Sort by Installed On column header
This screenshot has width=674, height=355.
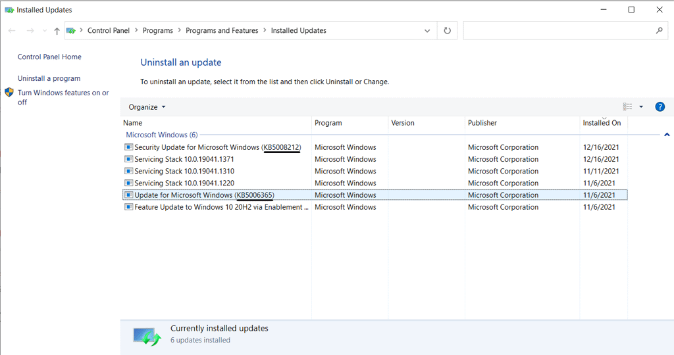tap(604, 123)
